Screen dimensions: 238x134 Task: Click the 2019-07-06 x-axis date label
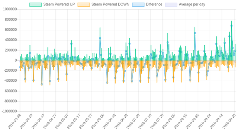coord(133,121)
